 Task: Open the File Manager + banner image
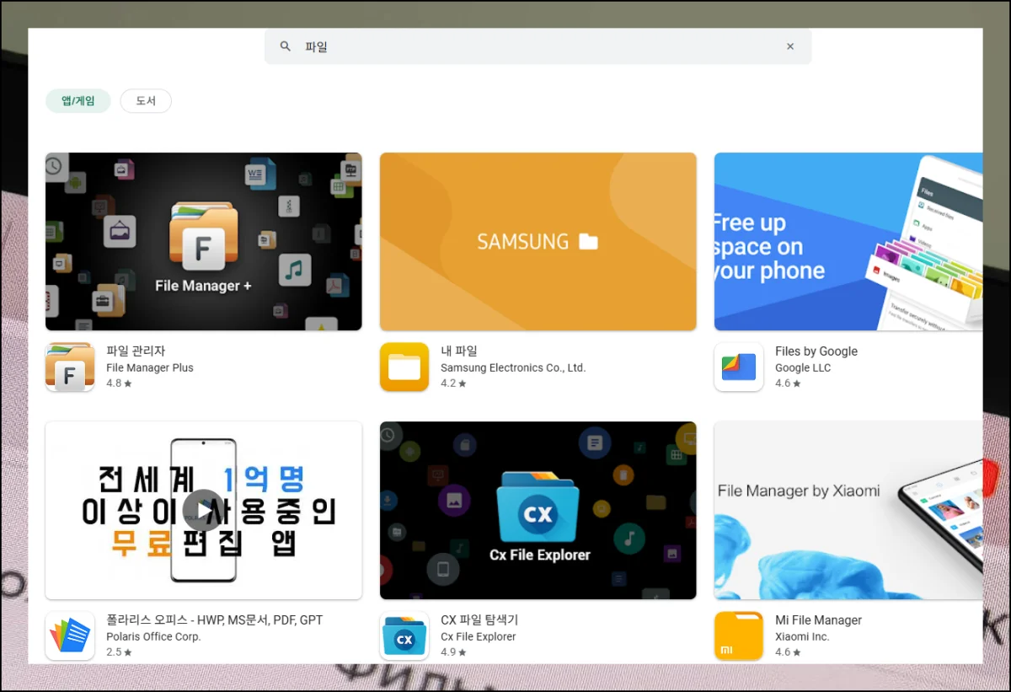203,241
